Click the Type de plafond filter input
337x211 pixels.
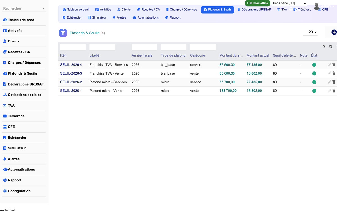174,47
